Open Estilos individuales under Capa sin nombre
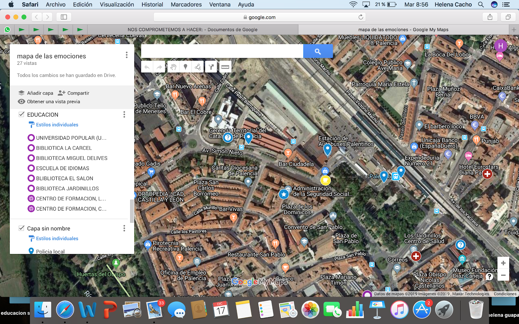Viewport: 519px width, 324px height. point(57,238)
